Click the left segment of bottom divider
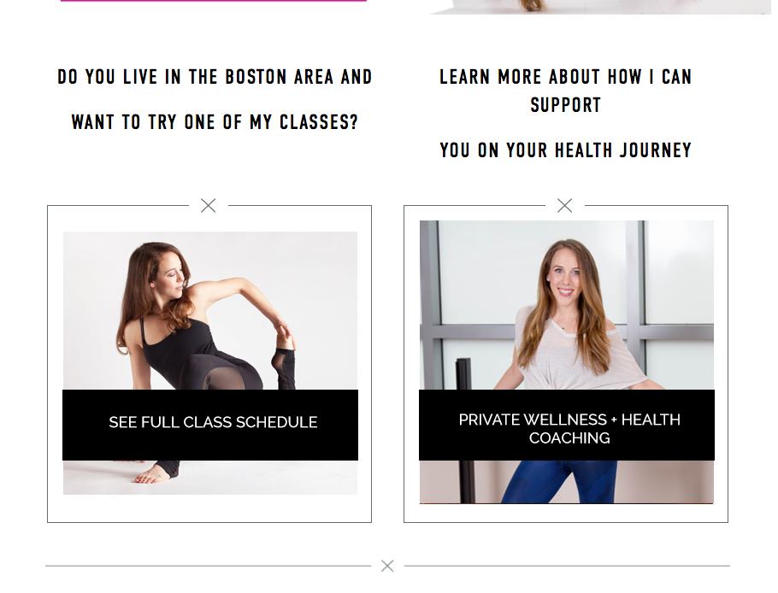The image size is (778, 593). coord(208,566)
